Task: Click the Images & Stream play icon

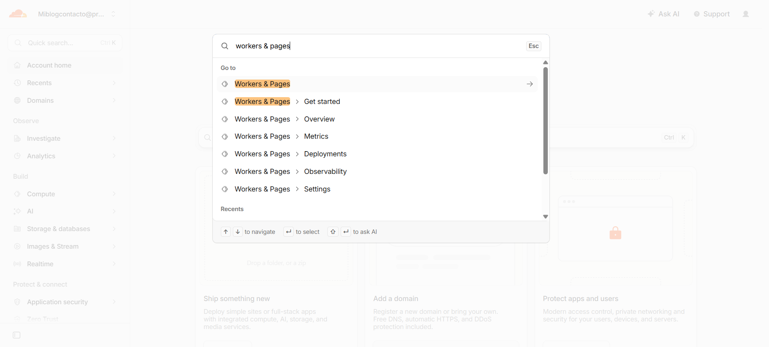Action: click(17, 246)
